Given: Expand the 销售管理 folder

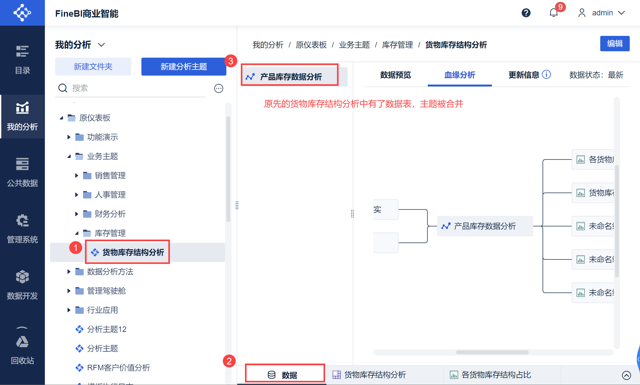Looking at the screenshot, I should [x=76, y=176].
